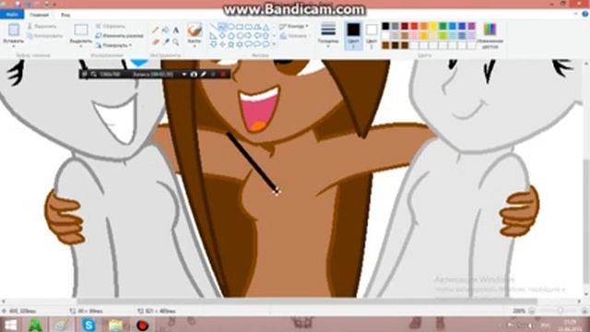The image size is (590, 332).
Task: Expand the shapes gallery more arrow
Action: (274, 44)
